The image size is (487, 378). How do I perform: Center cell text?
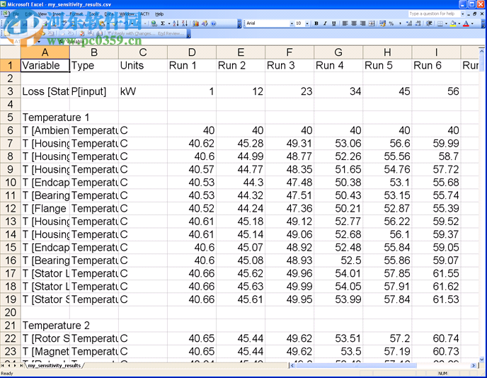click(354, 23)
